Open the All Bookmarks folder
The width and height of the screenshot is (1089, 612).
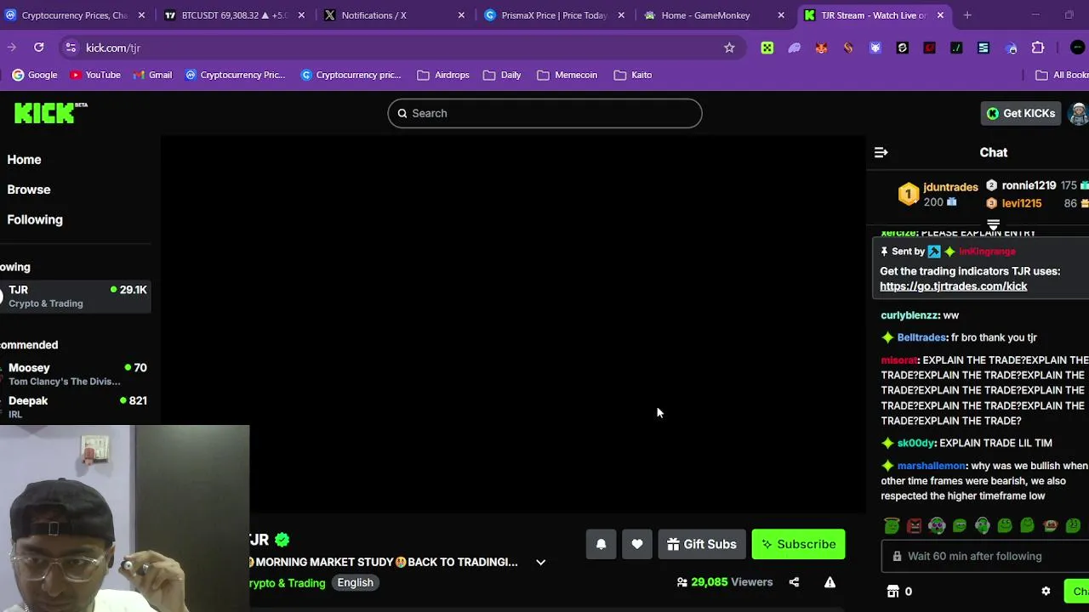(x=1062, y=75)
